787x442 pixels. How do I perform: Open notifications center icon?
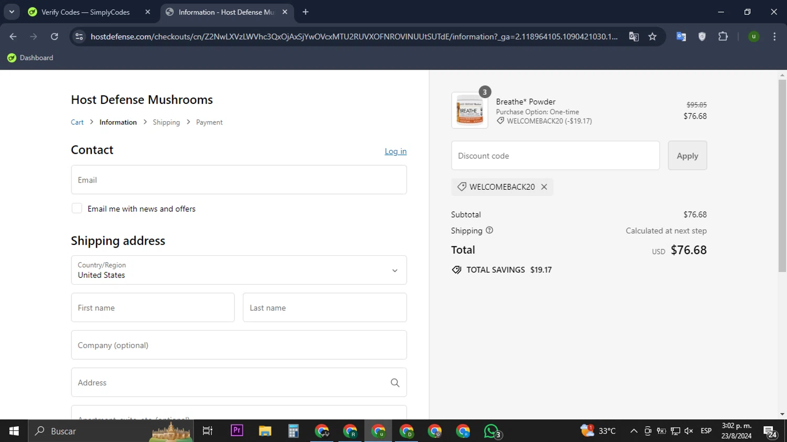tap(770, 432)
